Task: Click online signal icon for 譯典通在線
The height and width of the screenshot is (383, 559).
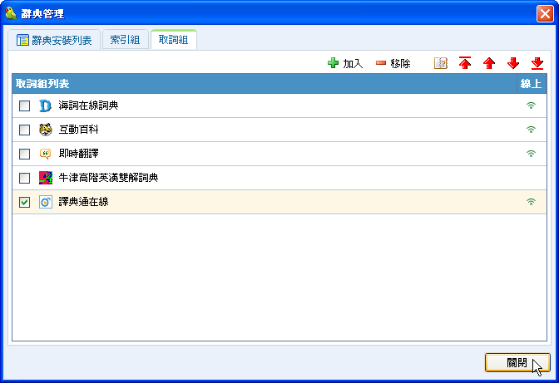Action: point(532,202)
